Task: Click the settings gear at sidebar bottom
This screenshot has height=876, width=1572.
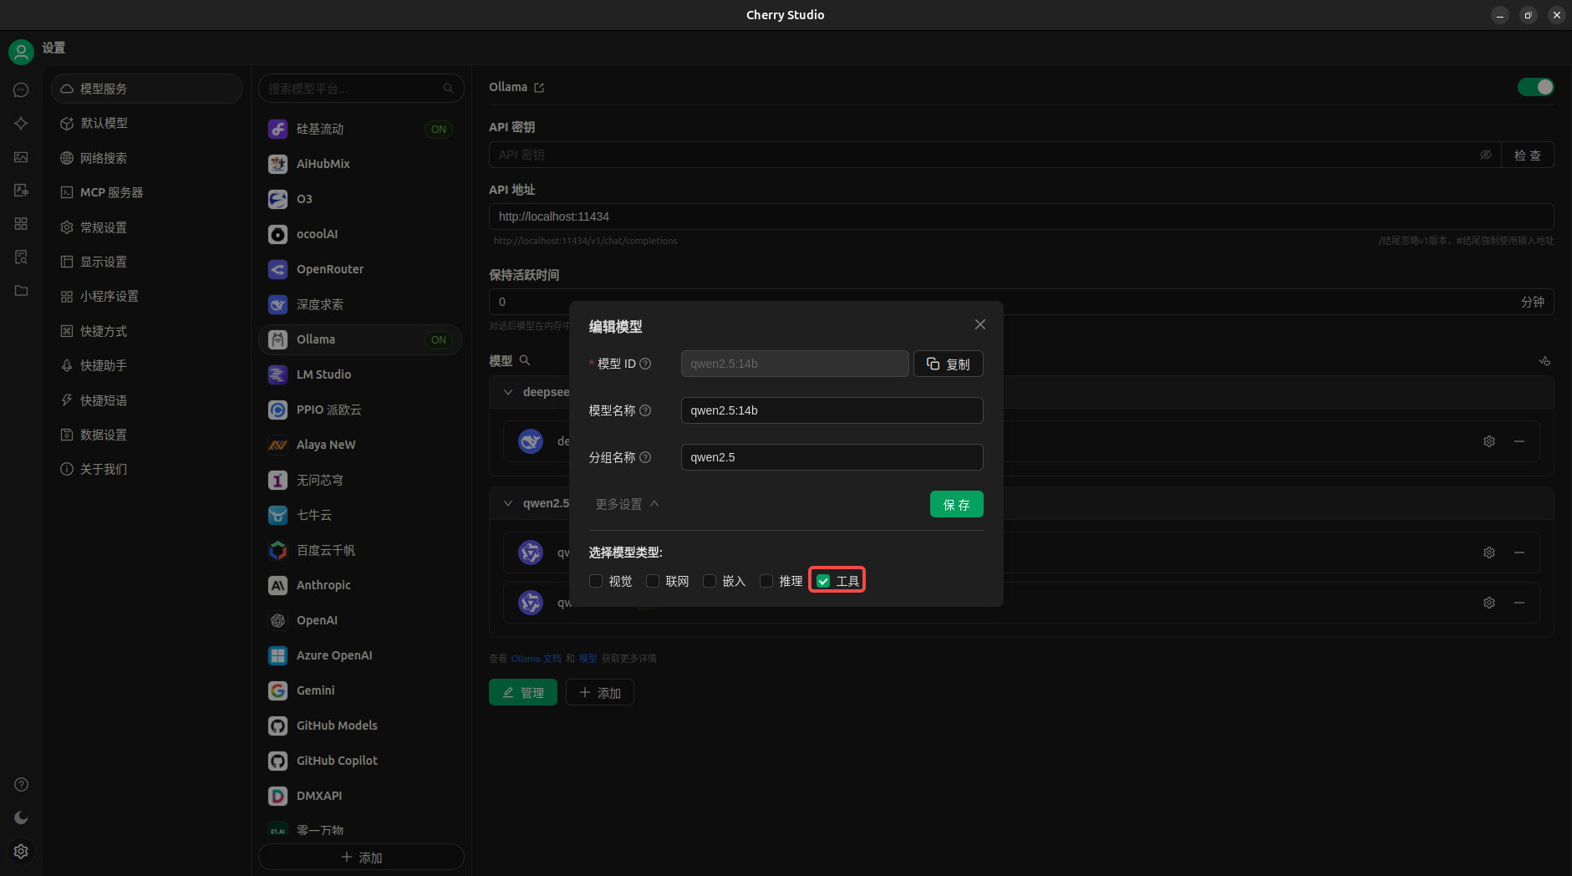Action: click(x=21, y=851)
